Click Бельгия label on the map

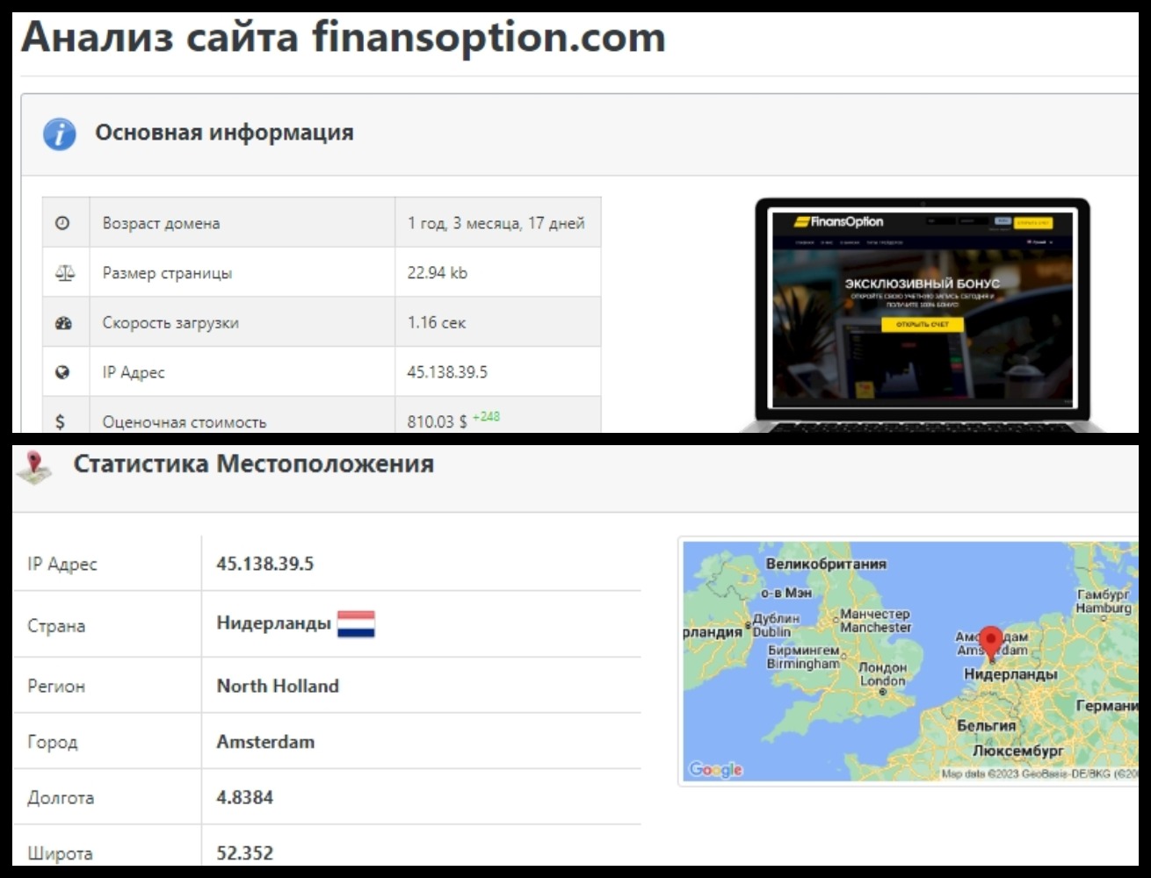pyautogui.click(x=986, y=725)
